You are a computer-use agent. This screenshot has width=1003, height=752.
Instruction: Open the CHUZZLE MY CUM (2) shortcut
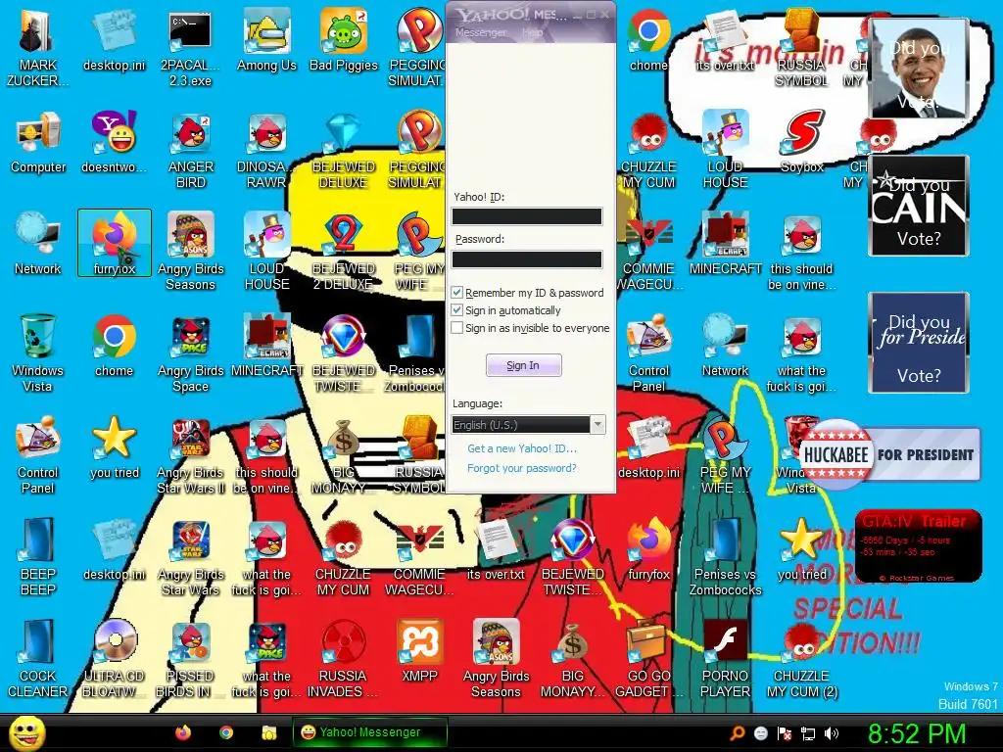point(801,659)
